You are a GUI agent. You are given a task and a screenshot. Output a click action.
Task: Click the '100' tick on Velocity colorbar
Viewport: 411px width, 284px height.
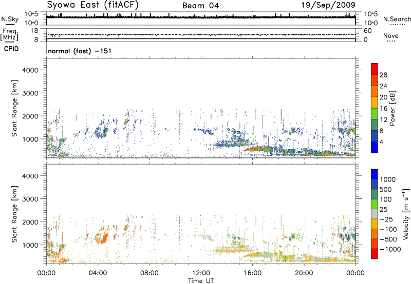click(x=386, y=199)
